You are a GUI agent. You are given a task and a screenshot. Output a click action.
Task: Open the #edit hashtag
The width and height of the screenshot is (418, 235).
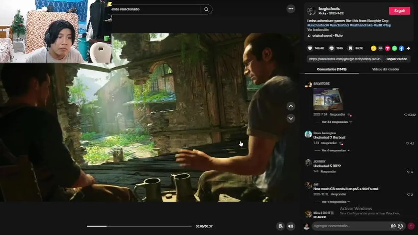(x=378, y=25)
